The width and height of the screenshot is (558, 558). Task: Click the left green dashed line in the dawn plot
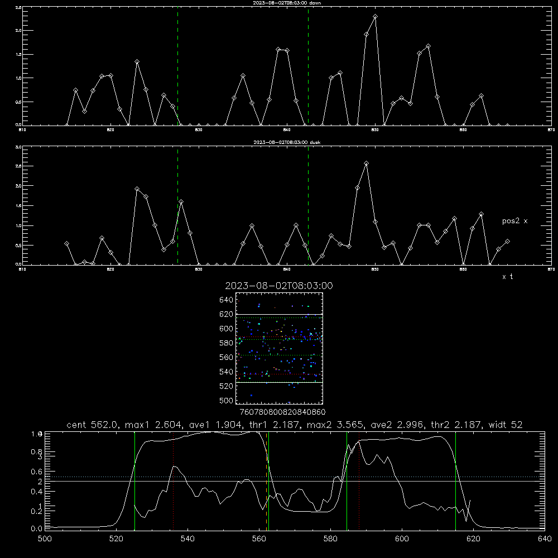pos(177,66)
